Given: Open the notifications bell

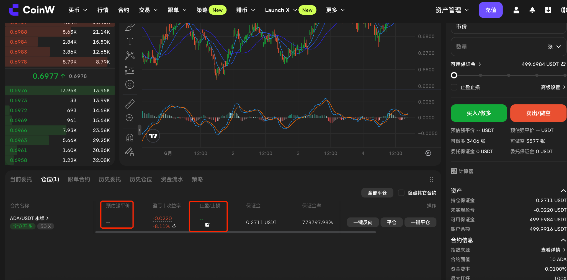Looking at the screenshot, I should pos(532,10).
